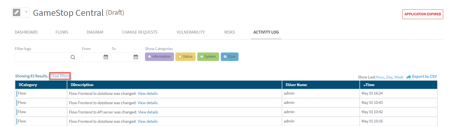Click into the Filter logs text field

pos(42,57)
